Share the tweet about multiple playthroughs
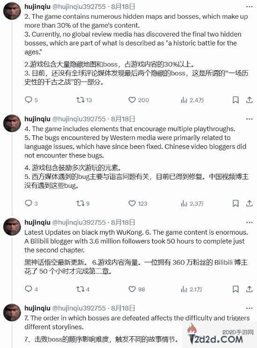 pos(250,203)
